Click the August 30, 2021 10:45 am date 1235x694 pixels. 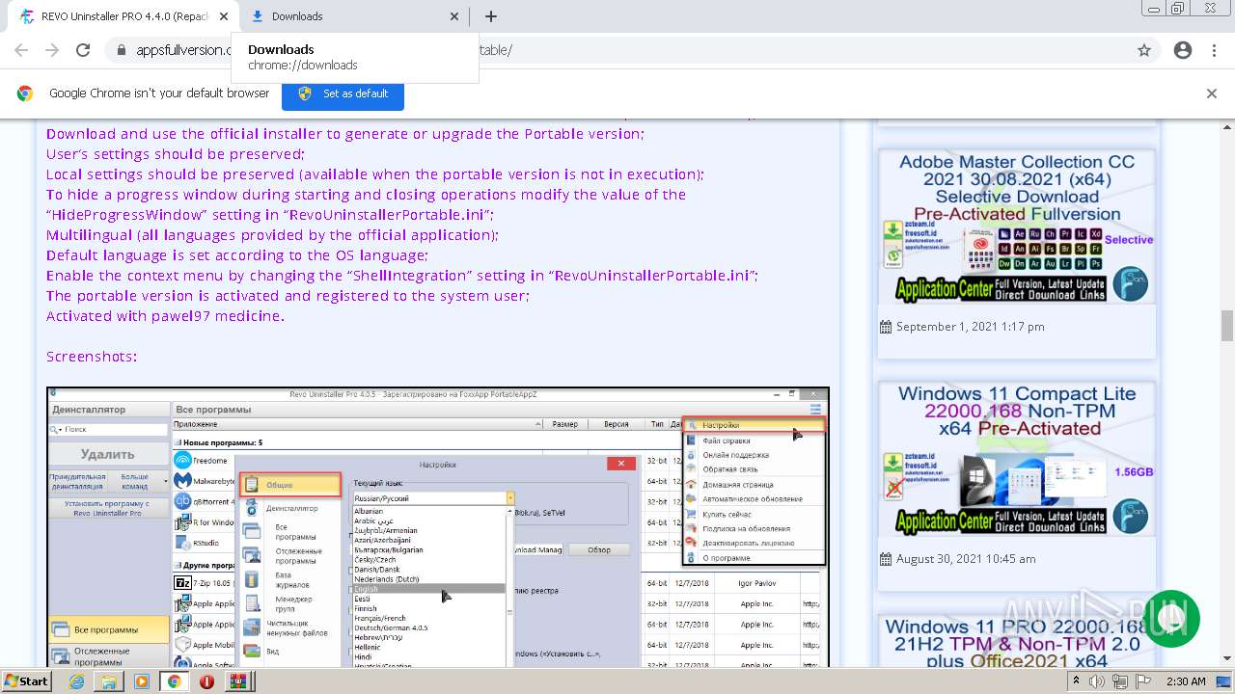point(966,559)
